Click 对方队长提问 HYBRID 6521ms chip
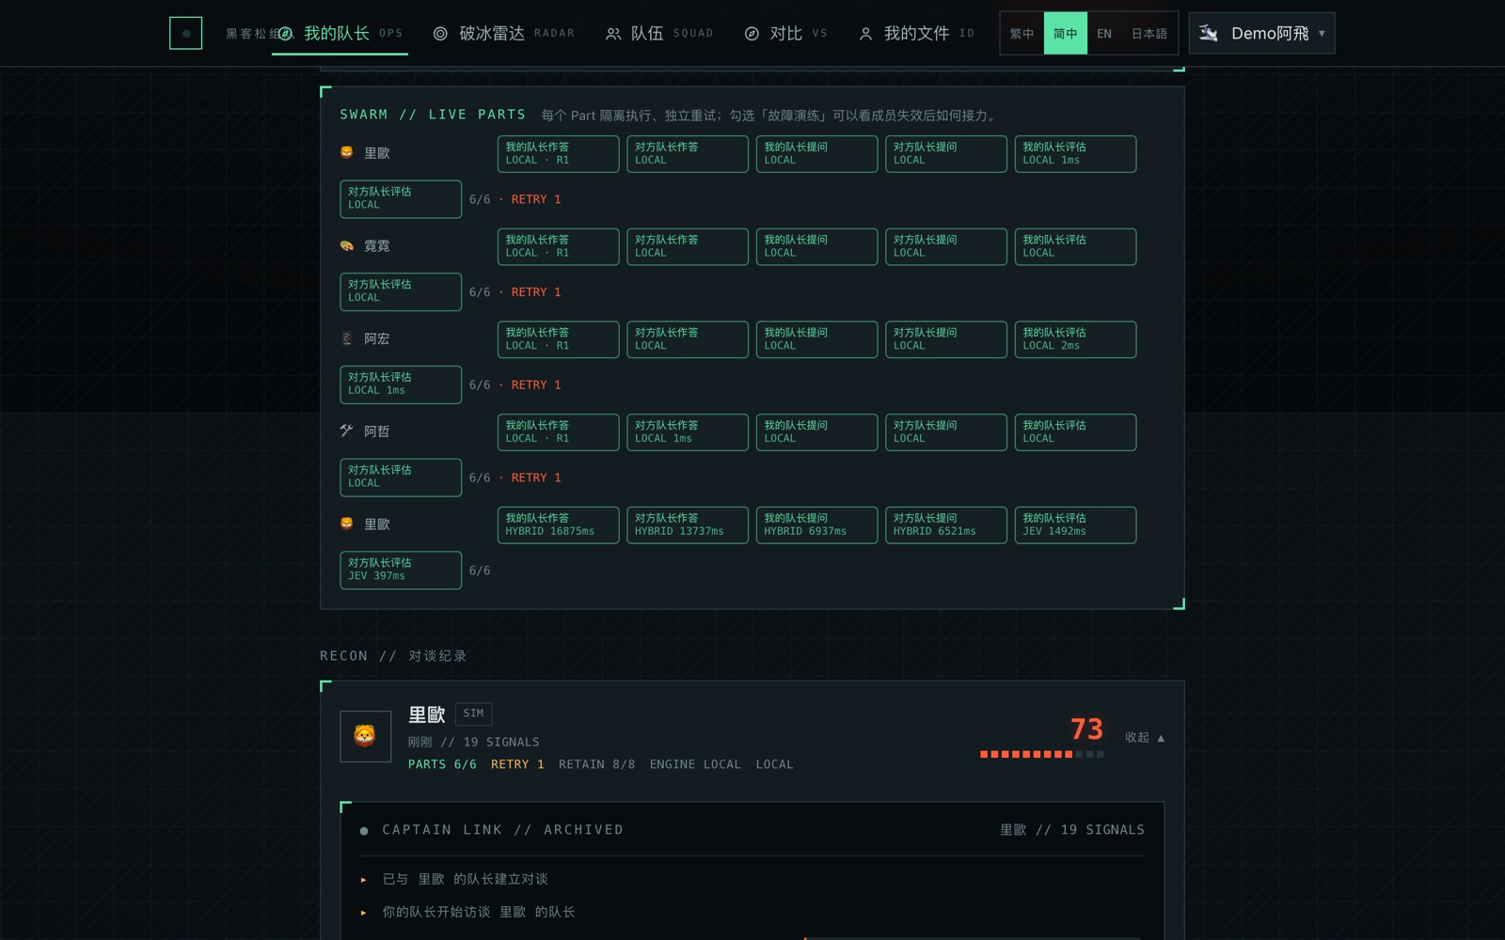 click(946, 525)
